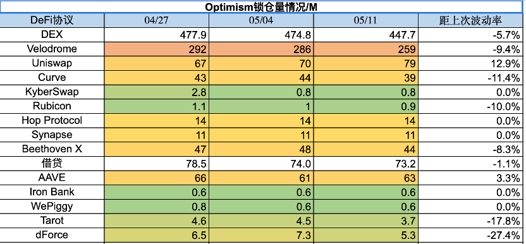Select the Optimism锁仓量情况/M title cell
Viewport: 526px width, 244px height.
coord(261,7)
